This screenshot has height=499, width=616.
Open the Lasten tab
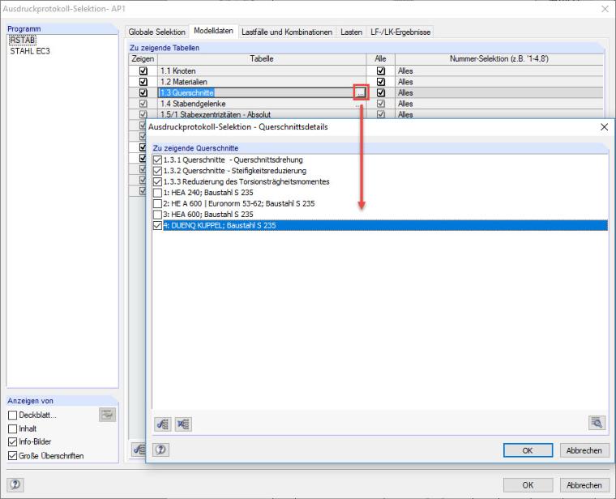(351, 32)
